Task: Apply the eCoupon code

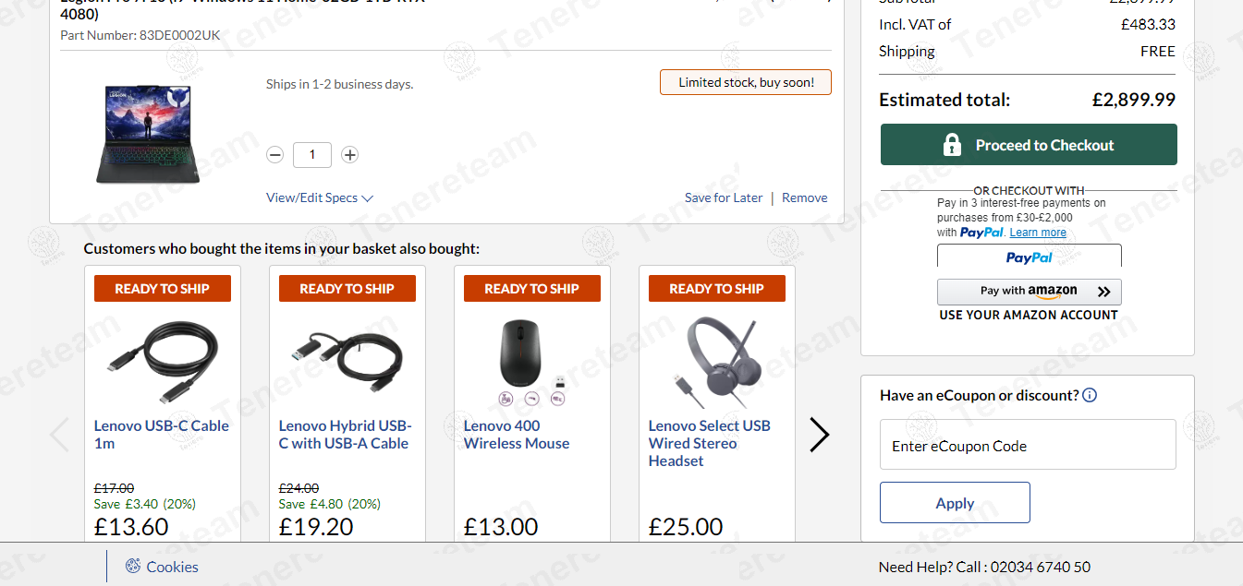Action: tap(955, 503)
